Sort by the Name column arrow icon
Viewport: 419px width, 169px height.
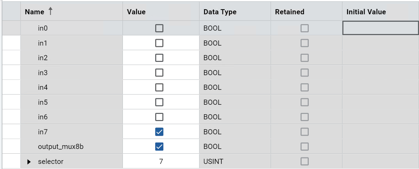coord(50,12)
